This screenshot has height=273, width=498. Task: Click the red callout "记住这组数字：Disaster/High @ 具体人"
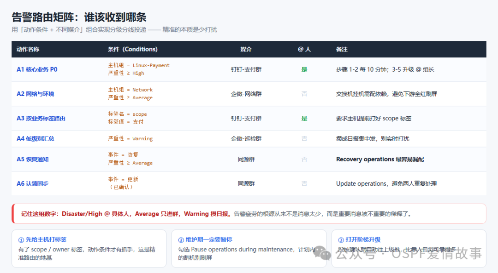[249, 214]
